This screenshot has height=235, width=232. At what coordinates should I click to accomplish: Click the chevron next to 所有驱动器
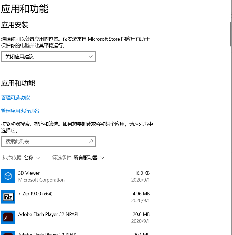coord(102,157)
